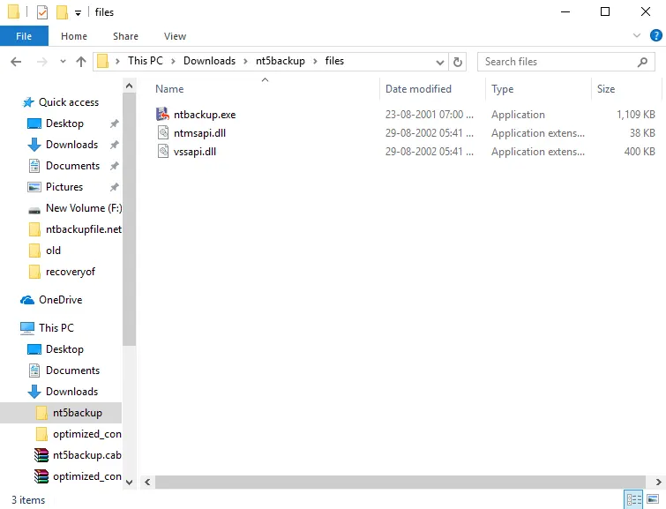This screenshot has height=509, width=666.
Task: Click the 38 KB size cell
Action: (x=642, y=133)
